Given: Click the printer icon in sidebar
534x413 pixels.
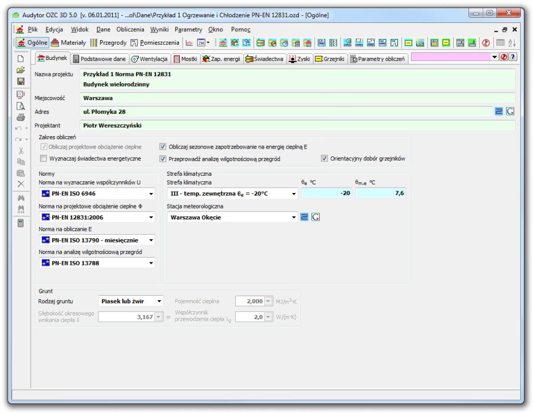Looking at the screenshot, I should [21, 117].
